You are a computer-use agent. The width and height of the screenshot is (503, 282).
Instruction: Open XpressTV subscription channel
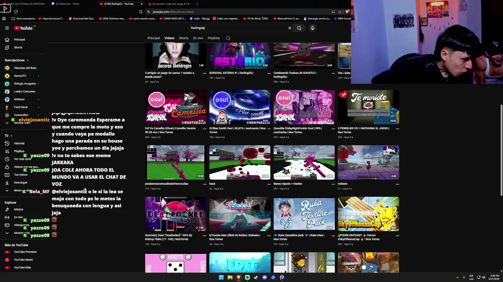tap(20, 76)
